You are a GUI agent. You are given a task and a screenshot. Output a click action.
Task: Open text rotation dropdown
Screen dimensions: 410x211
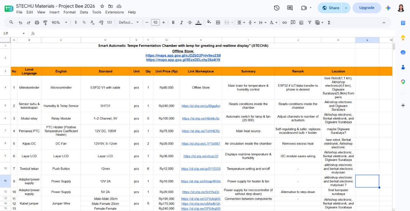click(273, 22)
